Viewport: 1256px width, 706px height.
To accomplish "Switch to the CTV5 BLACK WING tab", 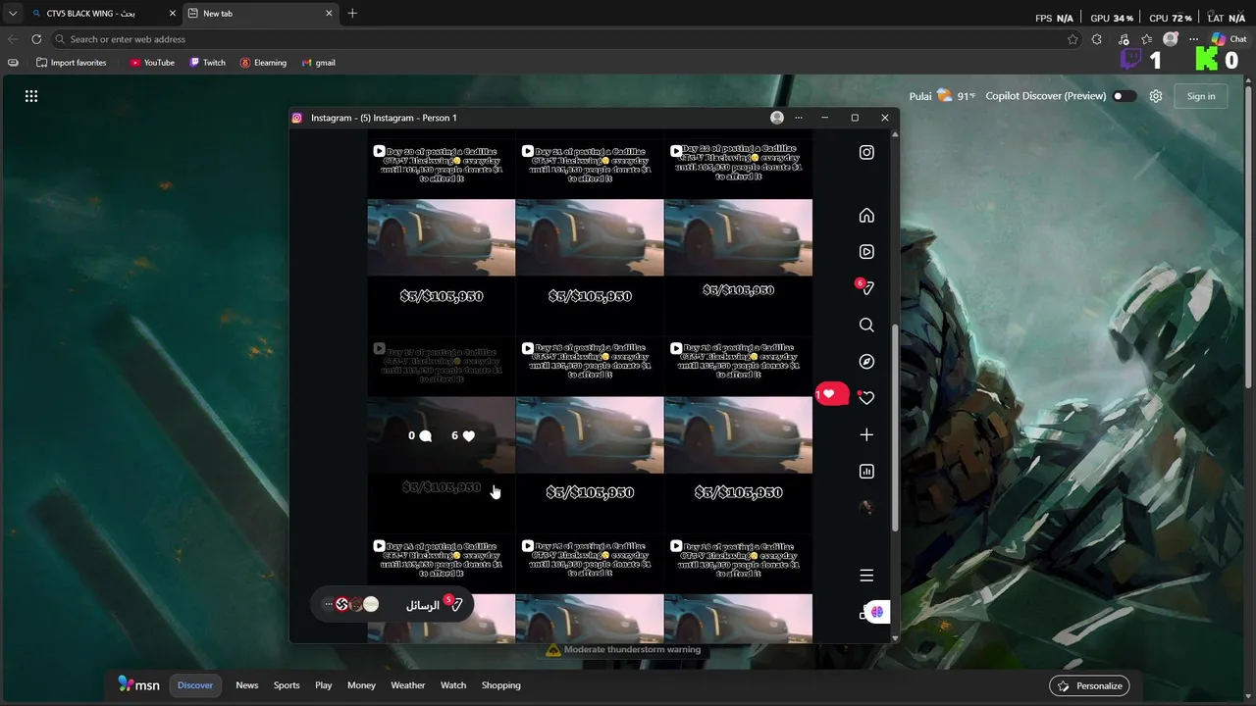I will point(102,14).
